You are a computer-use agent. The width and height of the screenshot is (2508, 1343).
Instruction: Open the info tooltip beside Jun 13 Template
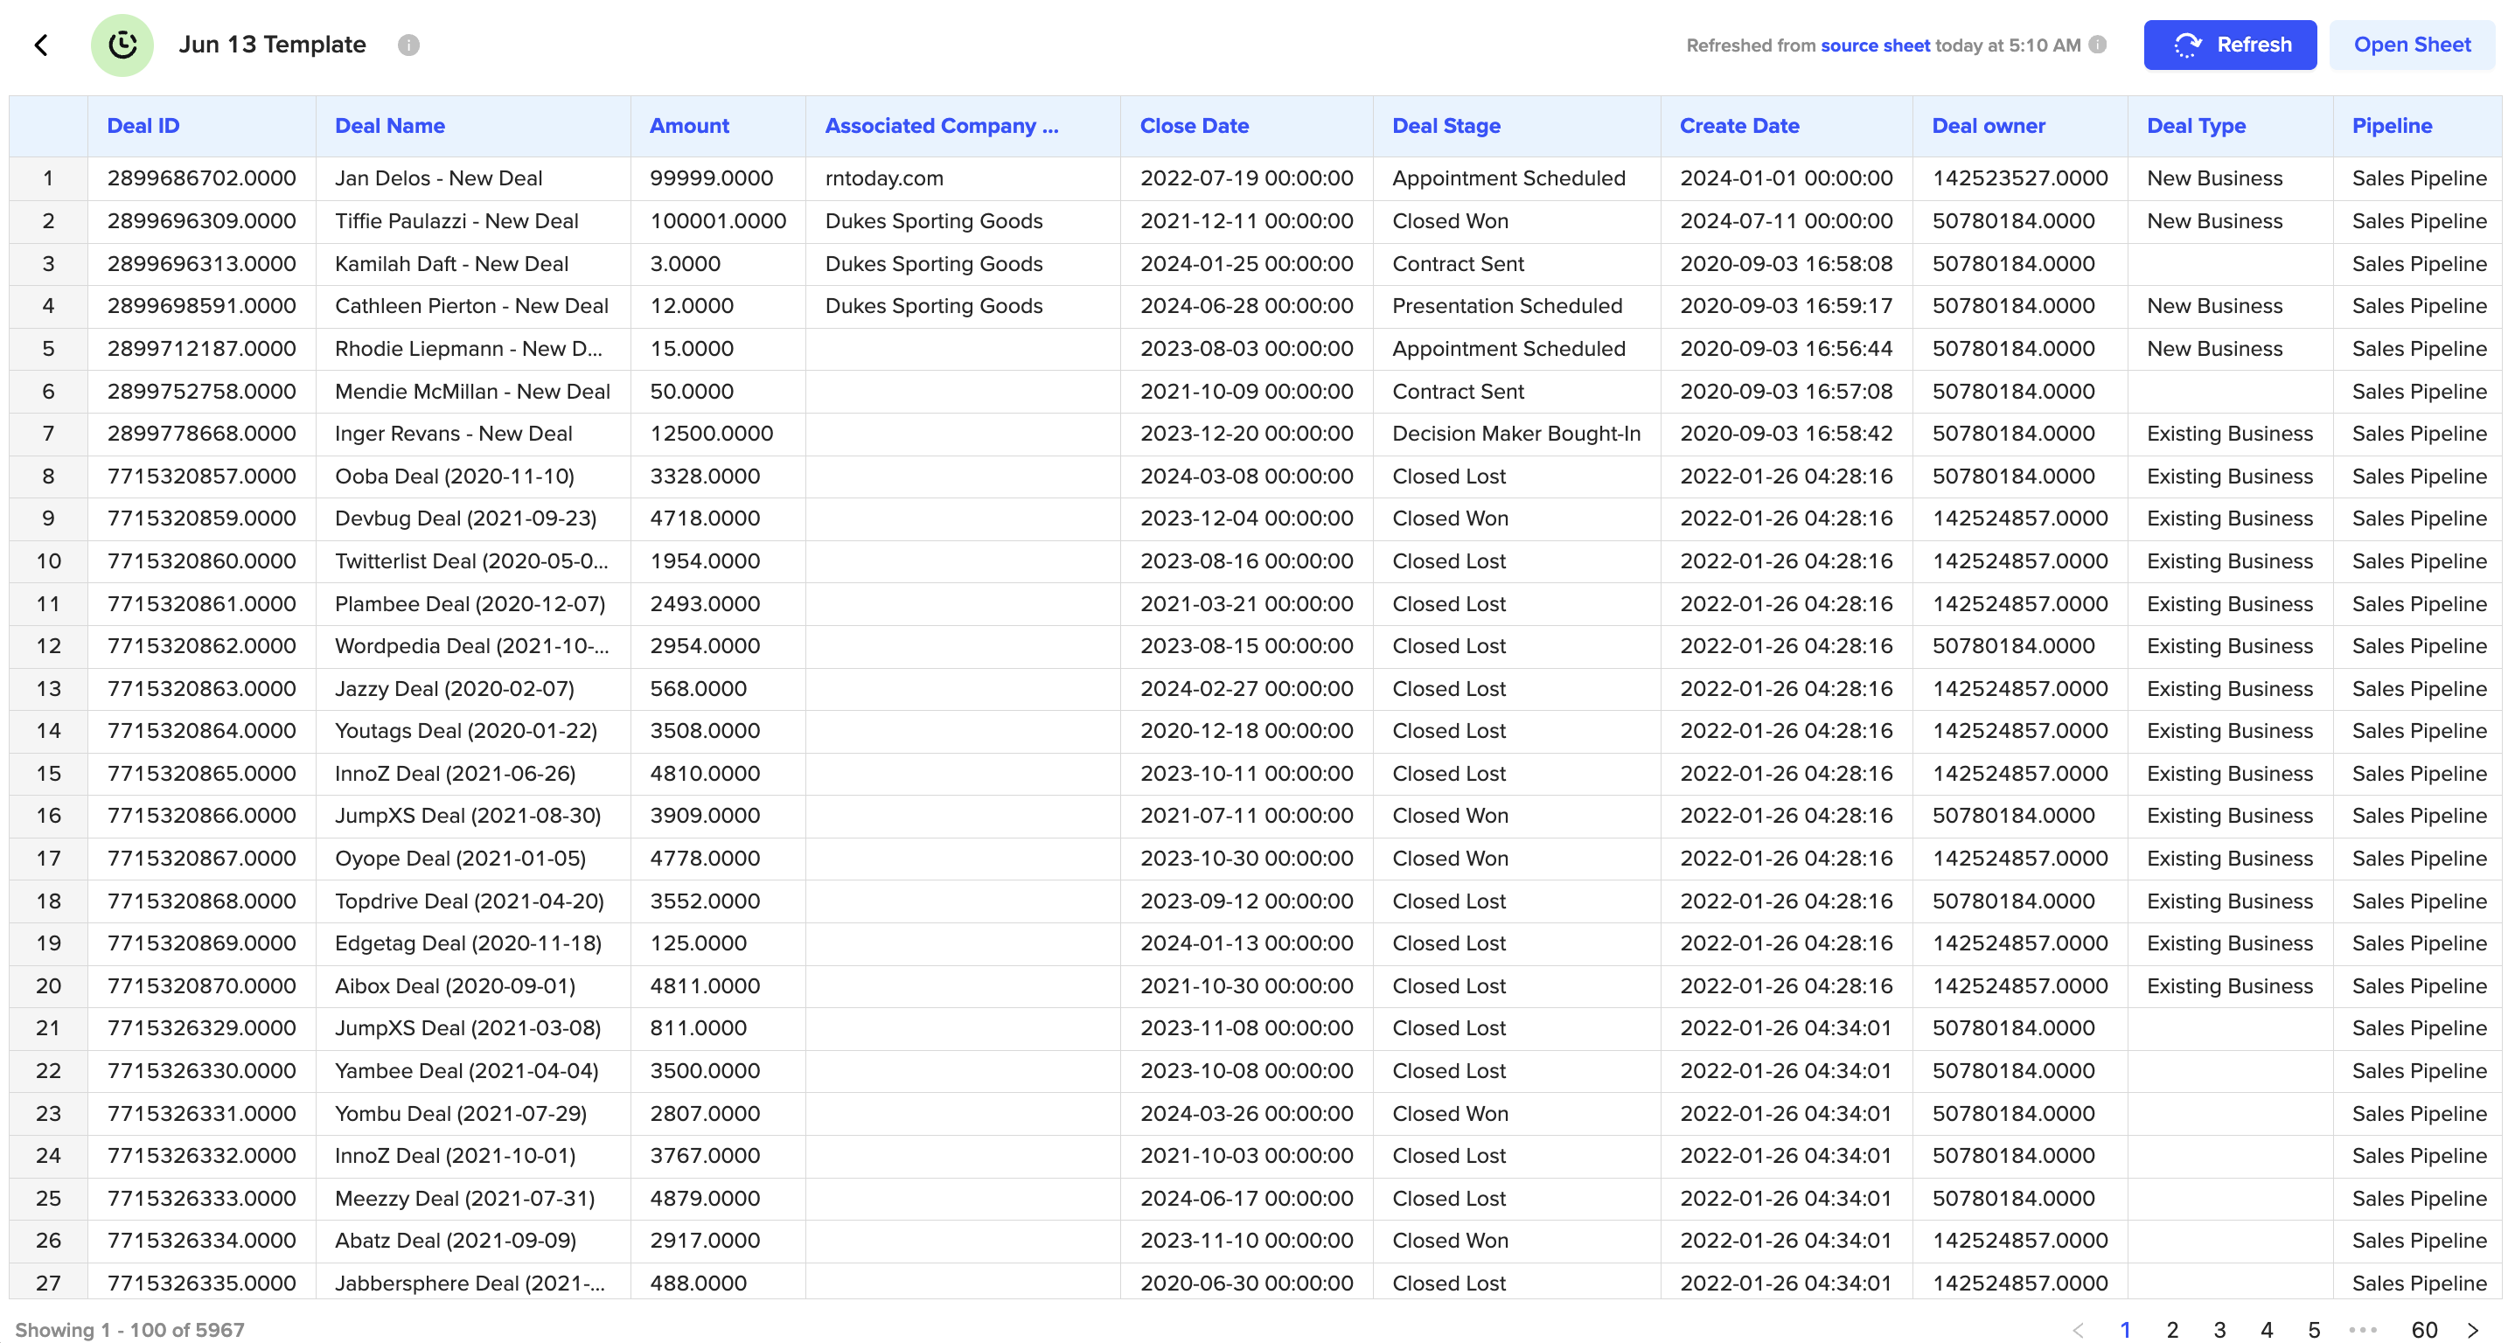[x=409, y=45]
